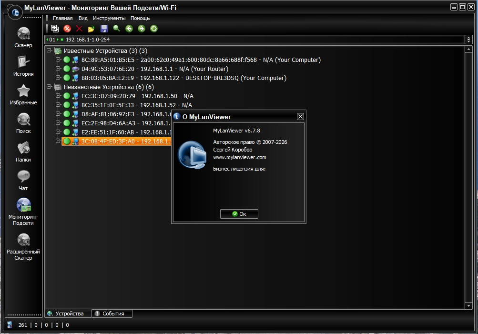Close the О MyLanViewer dialog

(x=300, y=116)
